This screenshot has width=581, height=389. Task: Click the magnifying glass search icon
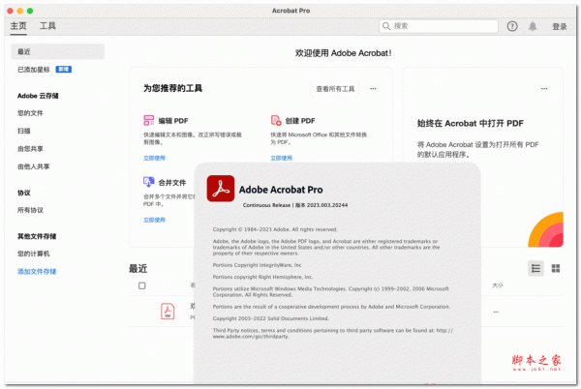pos(386,26)
